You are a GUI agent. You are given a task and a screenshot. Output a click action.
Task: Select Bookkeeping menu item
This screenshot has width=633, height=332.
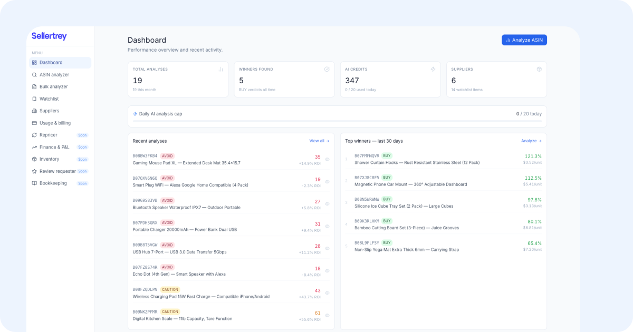(x=60, y=183)
